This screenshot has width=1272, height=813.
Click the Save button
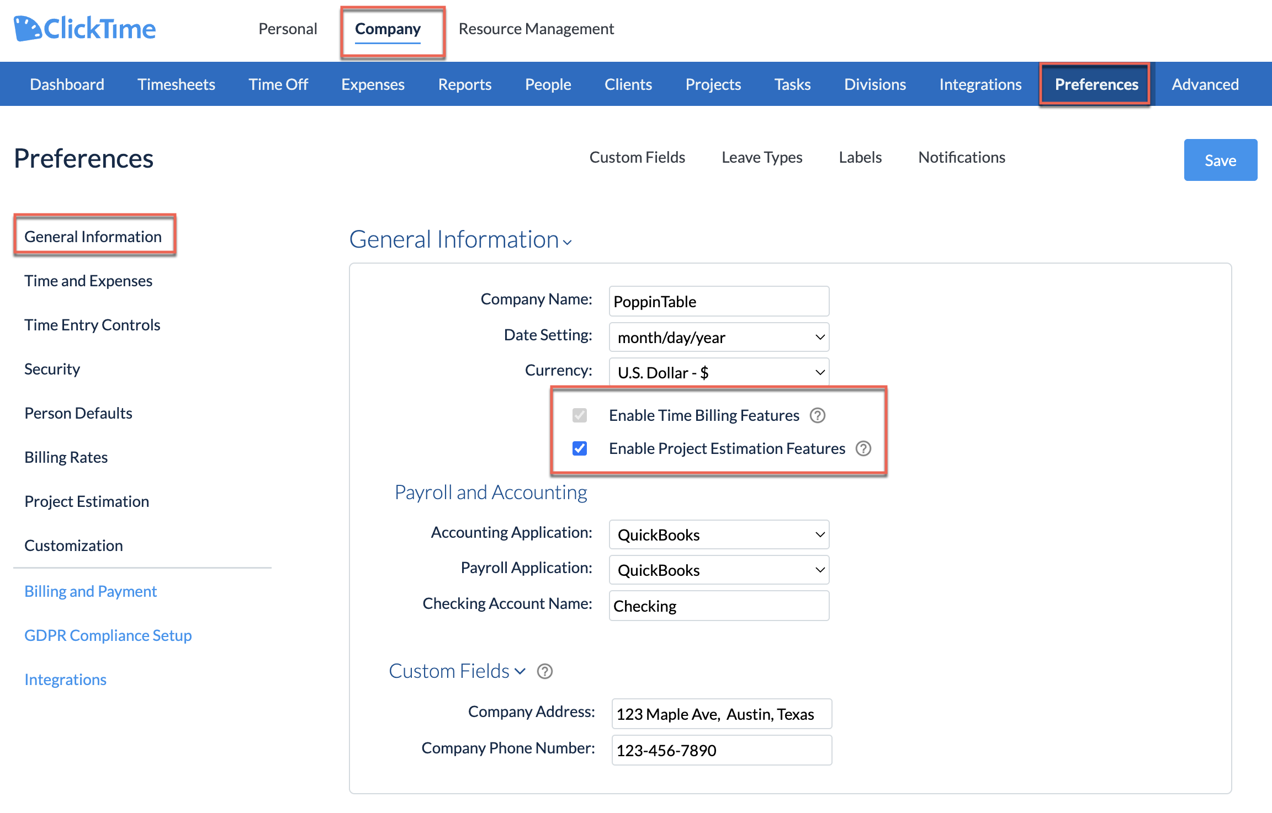tap(1221, 160)
